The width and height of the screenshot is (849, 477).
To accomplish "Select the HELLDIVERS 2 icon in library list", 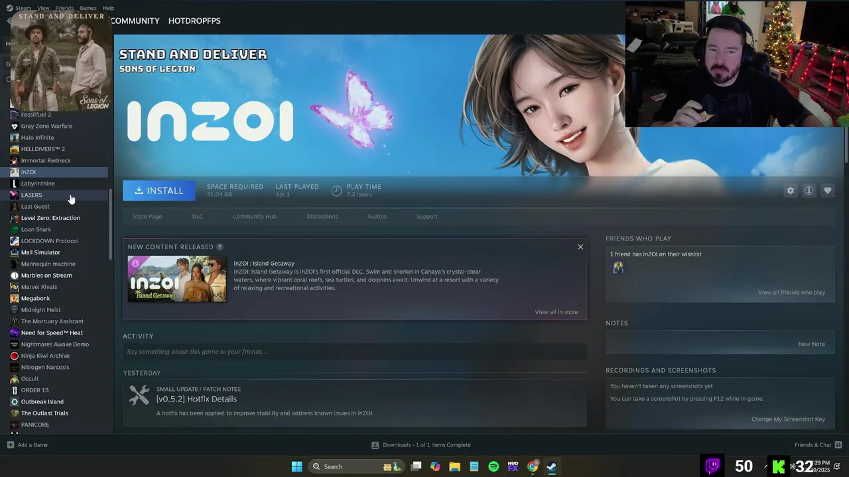I will (15, 149).
